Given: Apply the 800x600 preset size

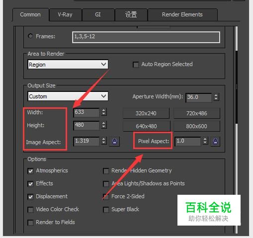Looking at the screenshot, I should pyautogui.click(x=197, y=126).
